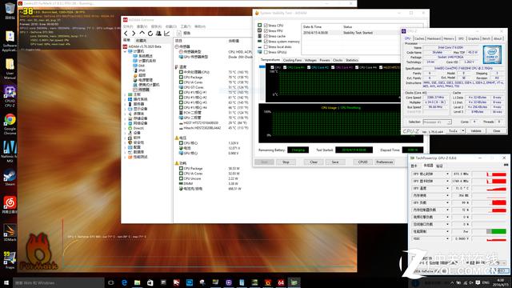Open the Tools dropdown arrow in CPU-Z
Viewport: 512px width, 288px height.
click(x=462, y=131)
